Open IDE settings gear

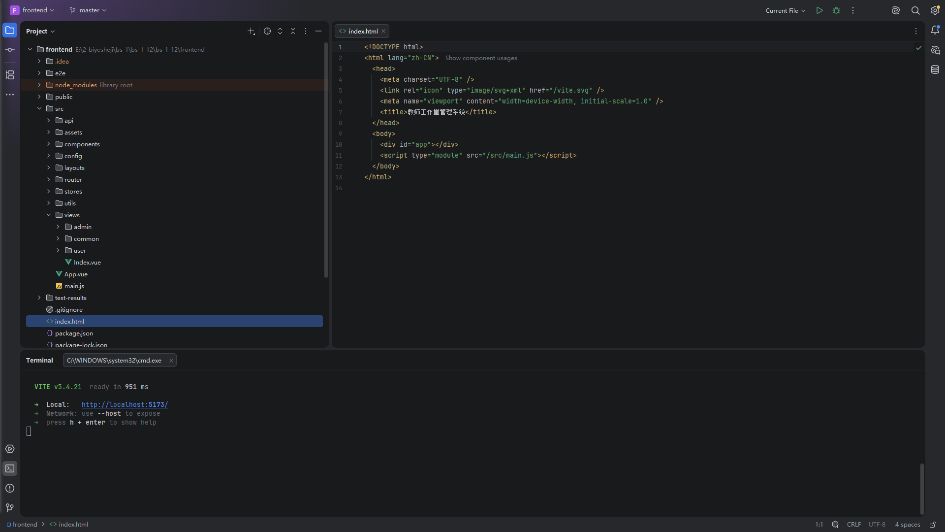pos(935,10)
